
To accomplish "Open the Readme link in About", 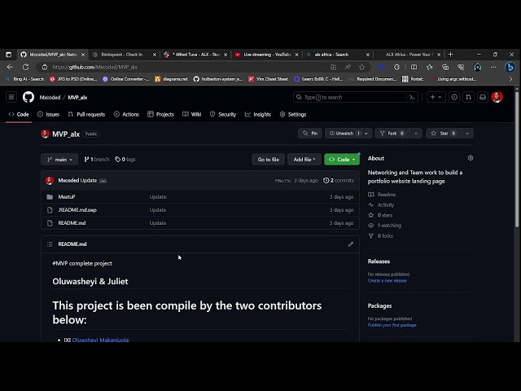I will tap(387, 195).
